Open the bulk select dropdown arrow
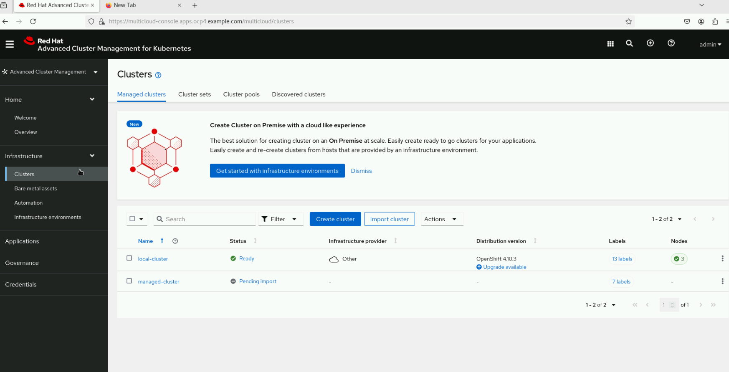The height and width of the screenshot is (372, 729). 142,219
